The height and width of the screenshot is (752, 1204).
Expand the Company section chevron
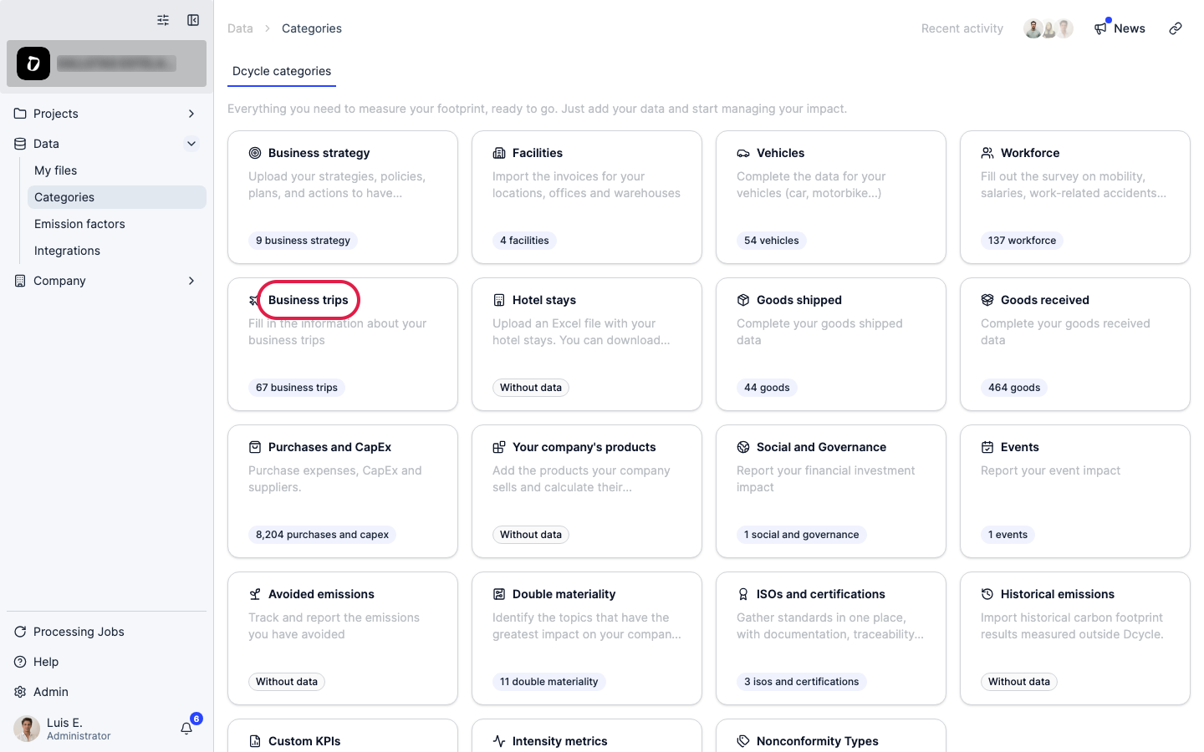[x=191, y=281]
